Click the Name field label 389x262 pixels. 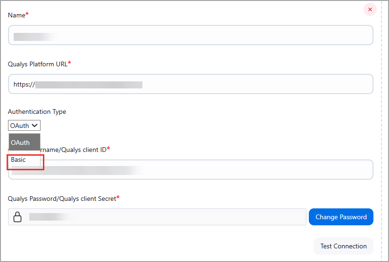point(17,15)
